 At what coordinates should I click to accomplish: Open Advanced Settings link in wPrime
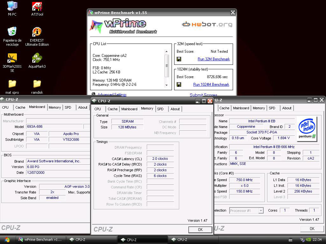click(112, 94)
